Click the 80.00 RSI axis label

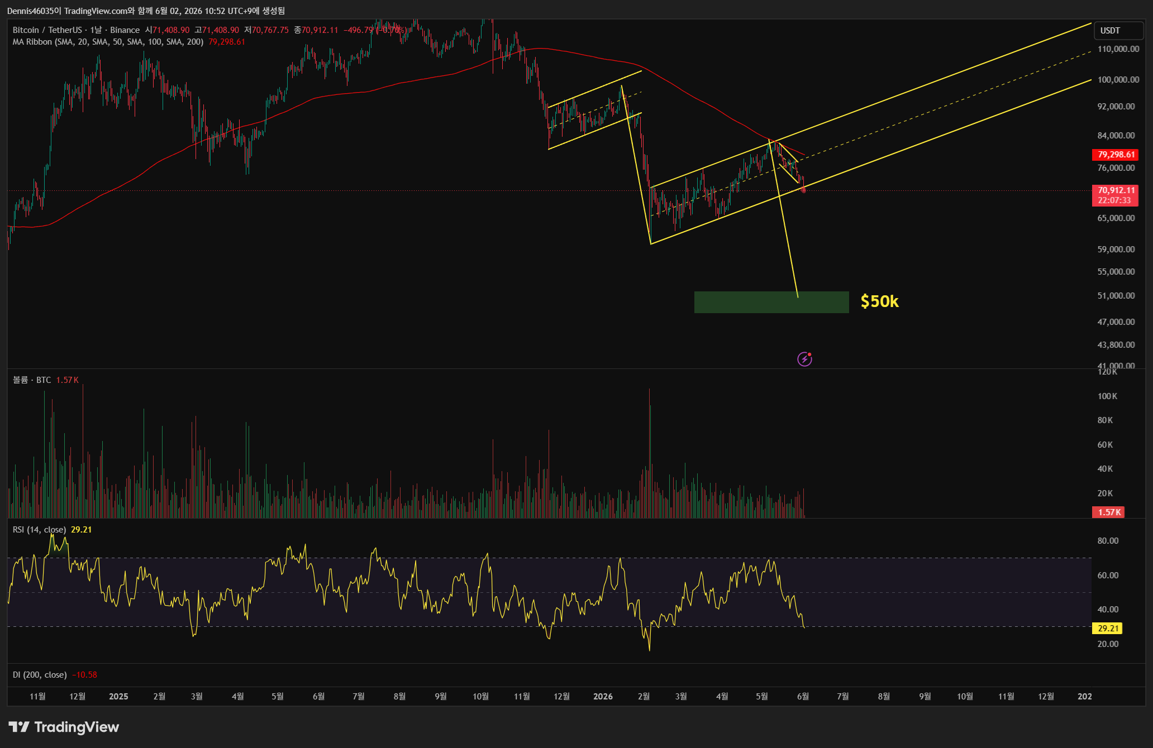[1108, 541]
